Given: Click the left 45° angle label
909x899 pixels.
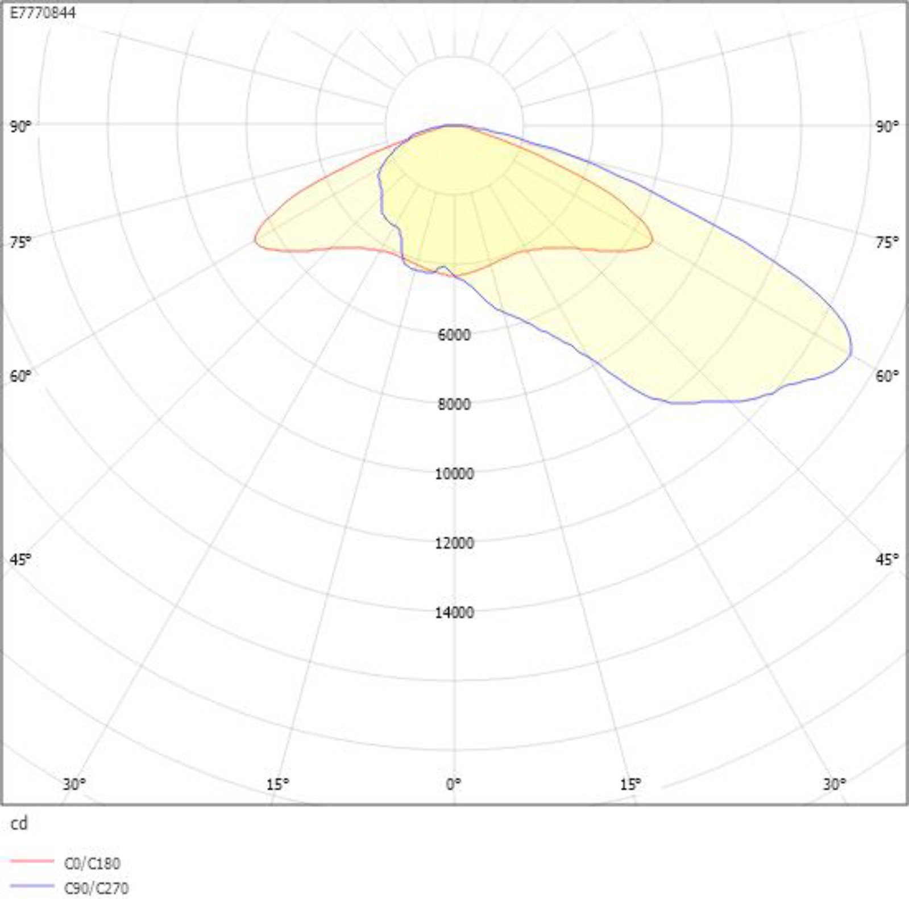Looking at the screenshot, I should 20,559.
